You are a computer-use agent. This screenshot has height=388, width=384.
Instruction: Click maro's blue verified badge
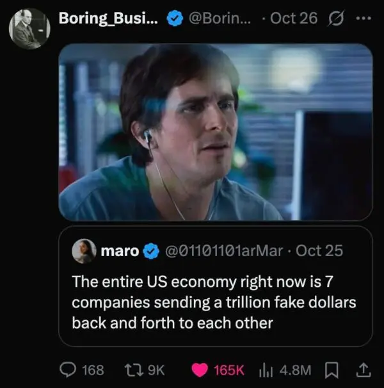[150, 251]
